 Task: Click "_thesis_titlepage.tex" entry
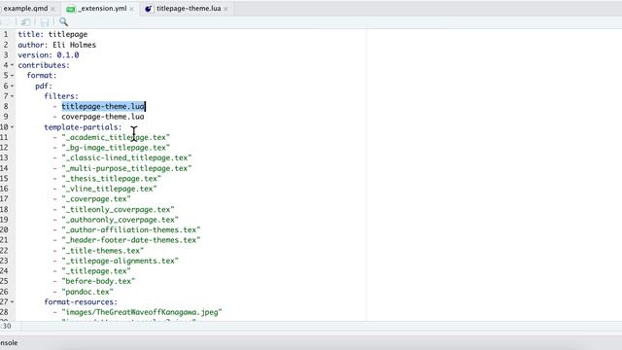[112, 179]
